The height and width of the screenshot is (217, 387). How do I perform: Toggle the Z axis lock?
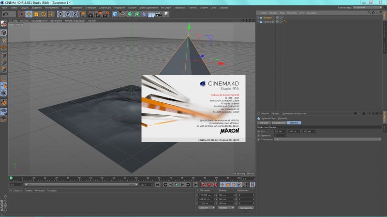pos(75,14)
